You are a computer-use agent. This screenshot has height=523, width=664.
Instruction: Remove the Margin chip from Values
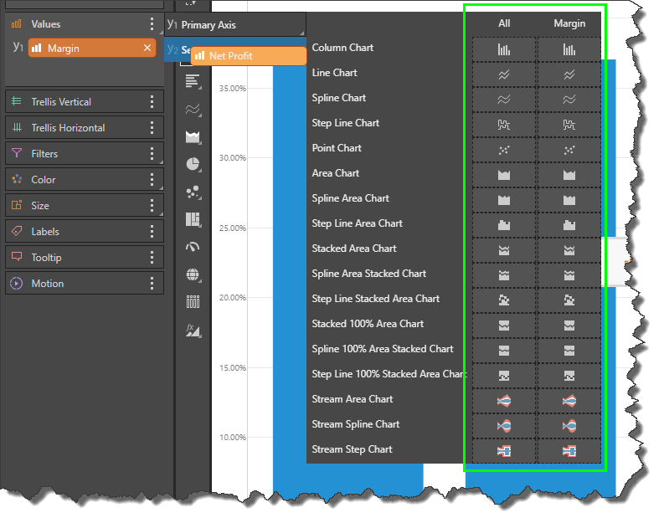pyautogui.click(x=147, y=49)
